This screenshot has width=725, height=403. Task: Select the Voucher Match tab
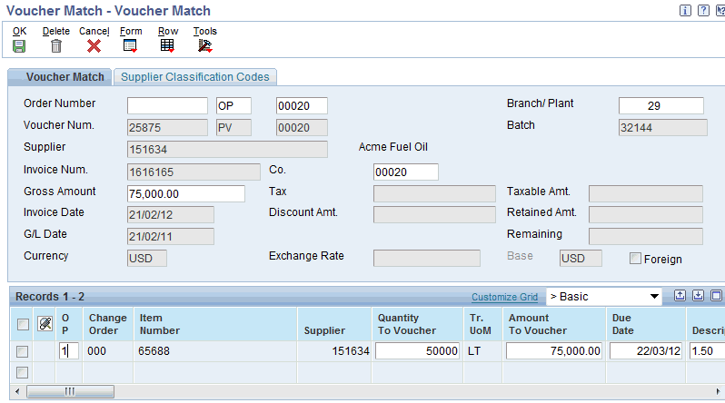(62, 77)
